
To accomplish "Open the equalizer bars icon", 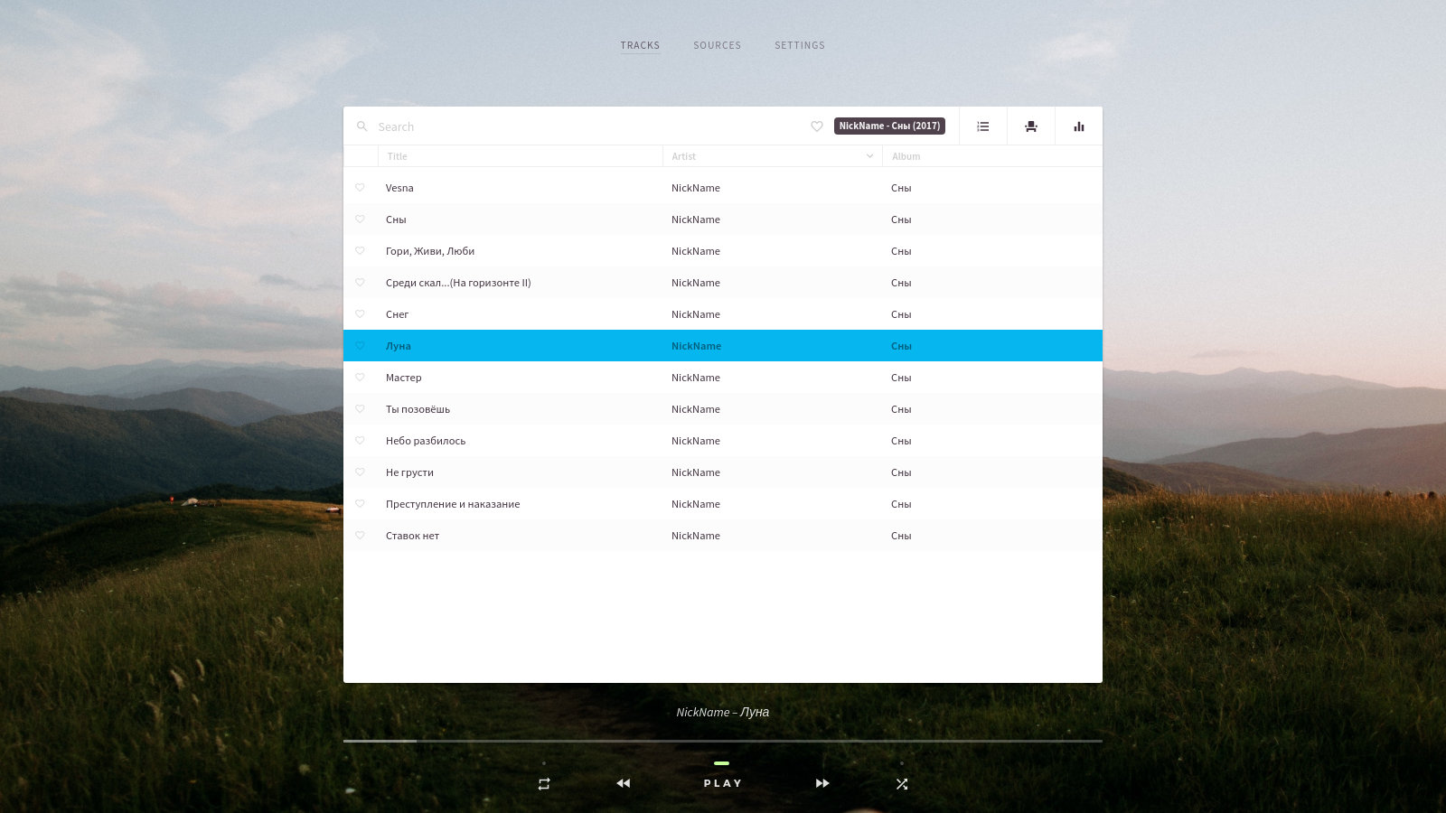I will point(1079,126).
